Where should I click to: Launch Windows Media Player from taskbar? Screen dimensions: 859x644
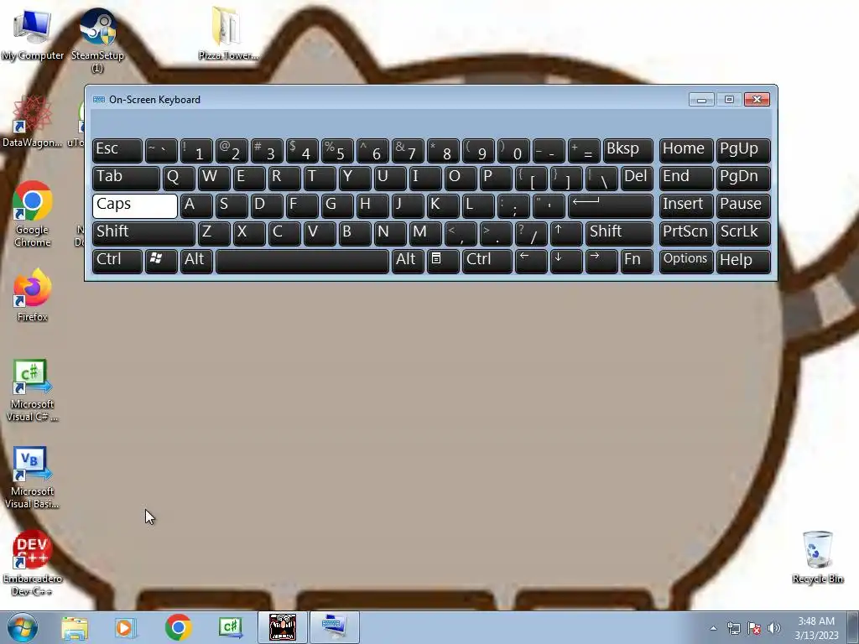[126, 627]
